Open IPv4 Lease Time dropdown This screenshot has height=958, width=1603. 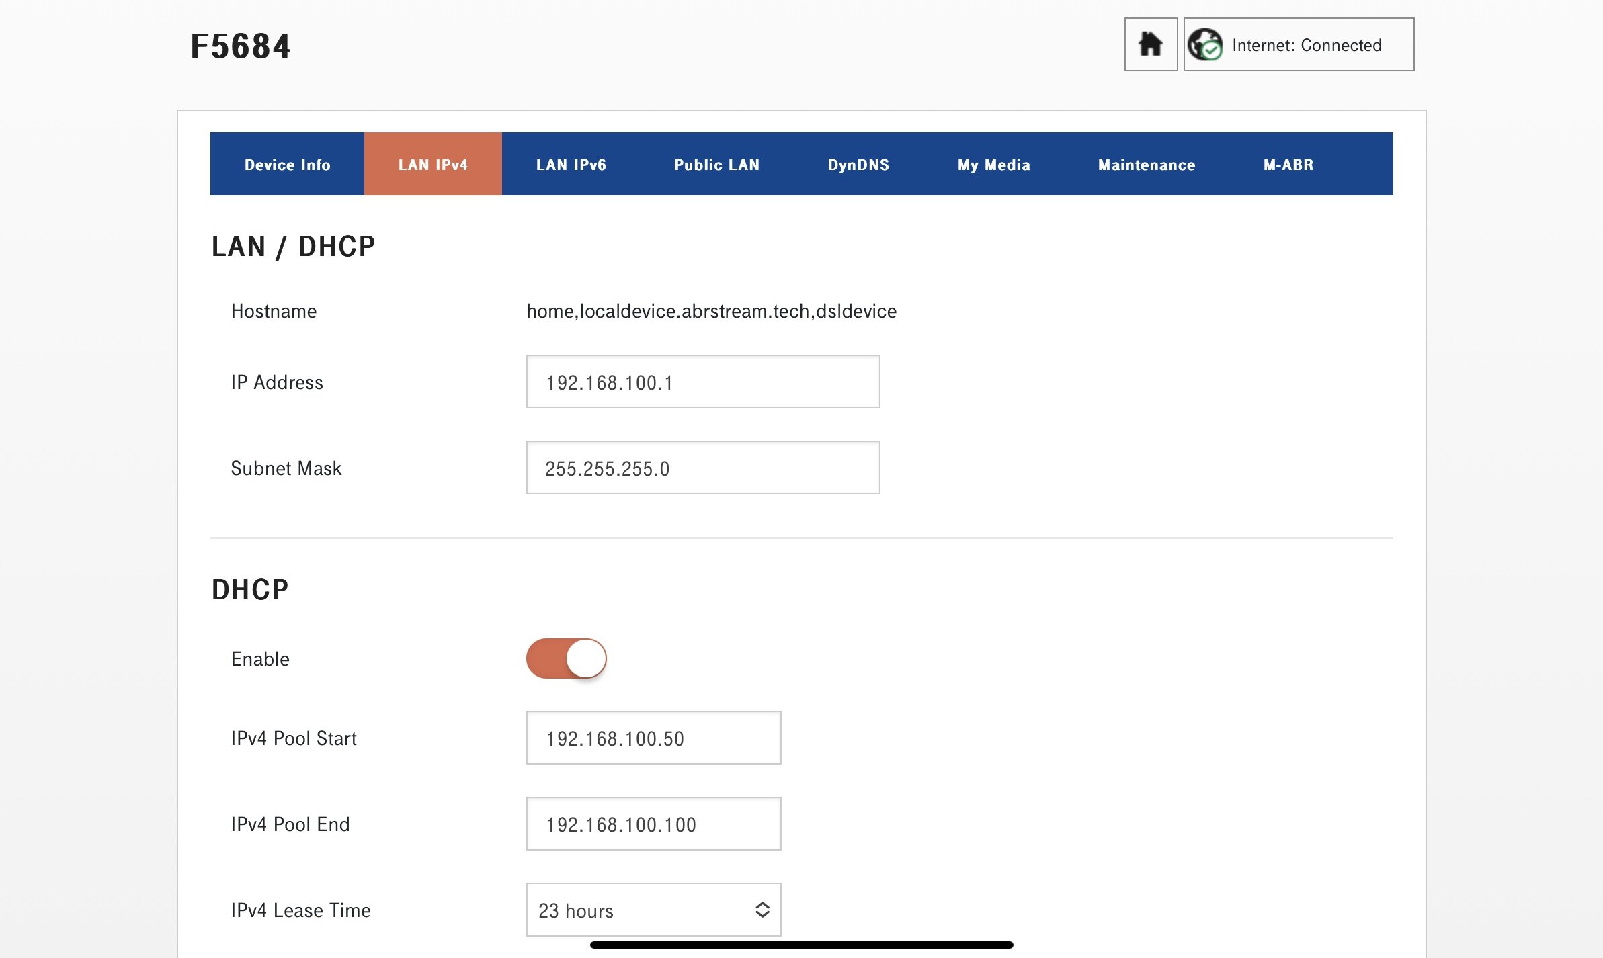pos(653,910)
